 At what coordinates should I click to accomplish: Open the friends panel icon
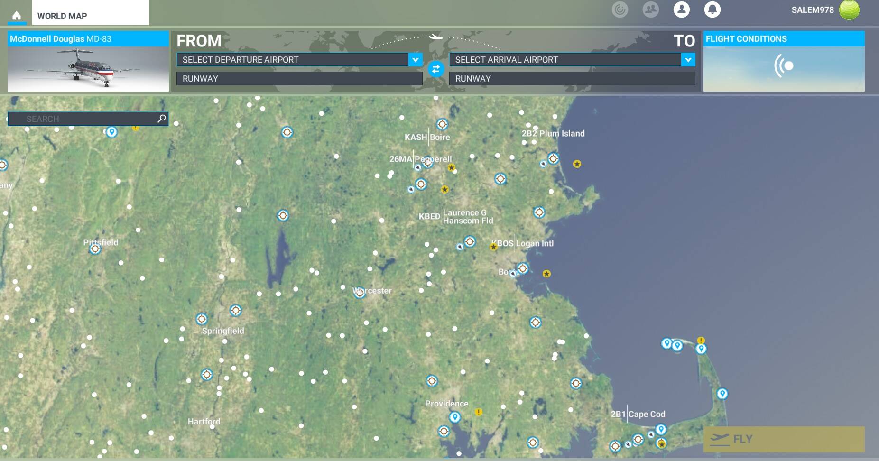tap(650, 10)
